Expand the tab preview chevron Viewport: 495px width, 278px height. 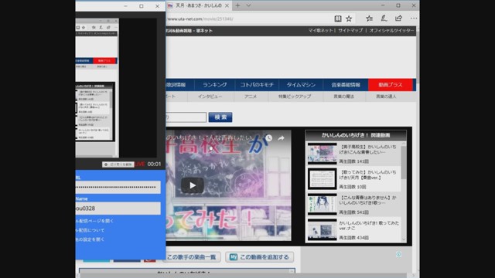coord(248,5)
